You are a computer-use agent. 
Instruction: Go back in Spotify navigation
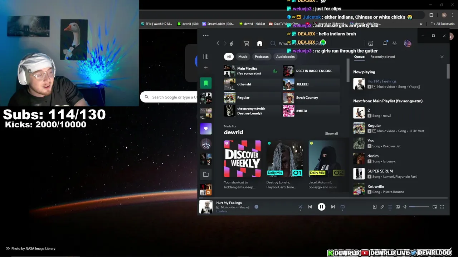click(218, 43)
